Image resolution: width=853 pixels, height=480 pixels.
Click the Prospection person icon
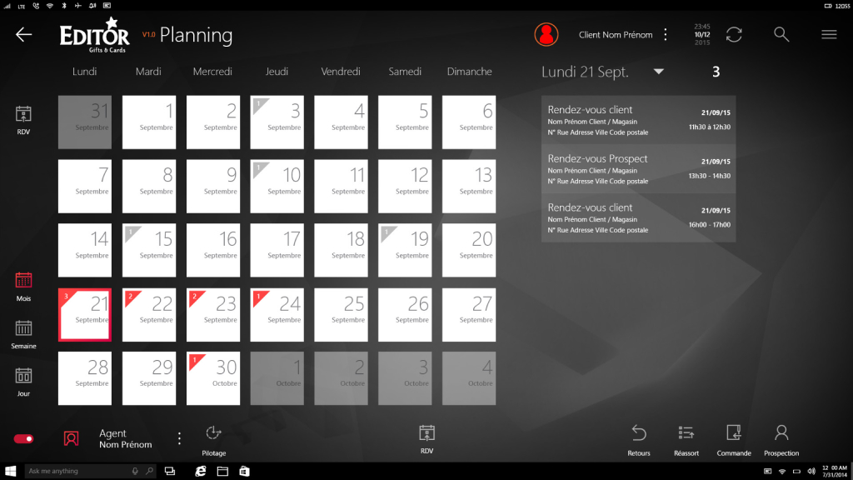pos(781,433)
